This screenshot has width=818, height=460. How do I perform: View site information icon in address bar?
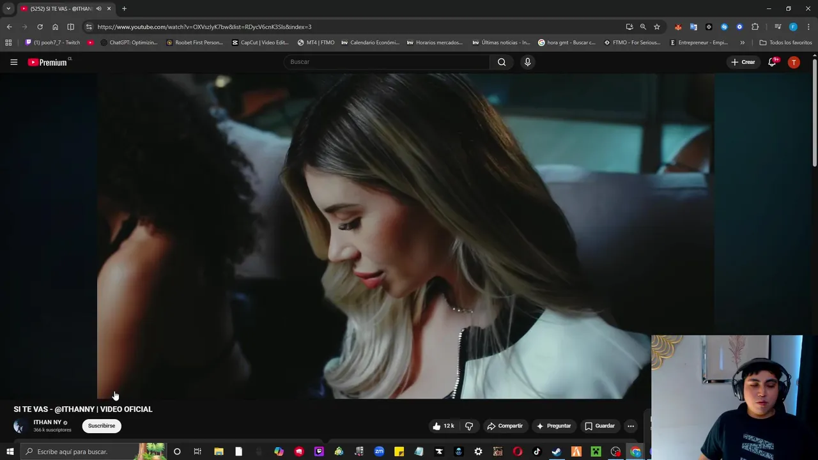tap(89, 27)
